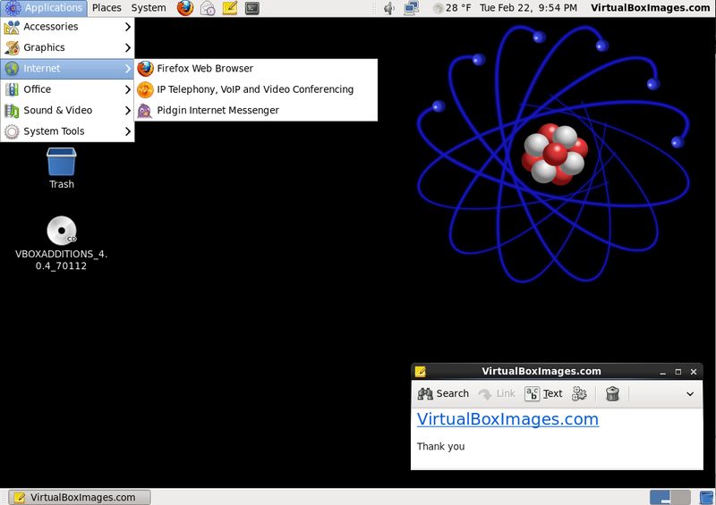The width and height of the screenshot is (716, 505).
Task: Launch the Terminal from the top panel
Action: coord(252,8)
